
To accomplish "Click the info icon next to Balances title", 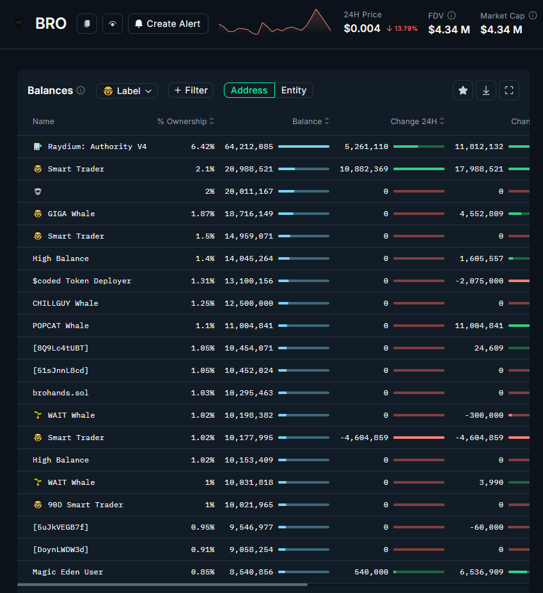I will pos(81,90).
